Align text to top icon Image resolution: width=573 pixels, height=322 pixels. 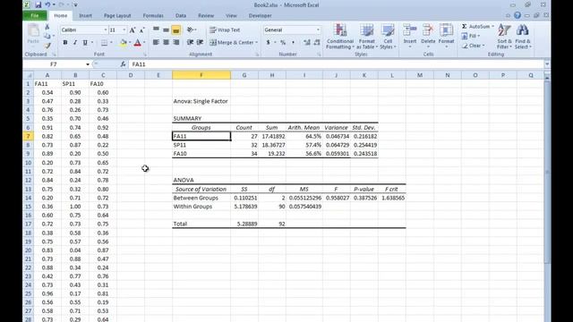coord(156,30)
